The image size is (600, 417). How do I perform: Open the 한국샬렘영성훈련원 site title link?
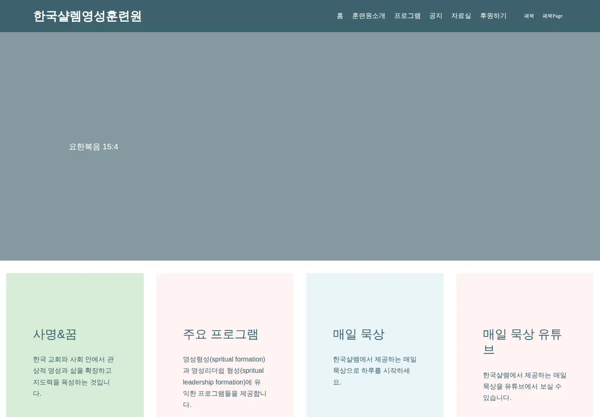click(x=87, y=16)
